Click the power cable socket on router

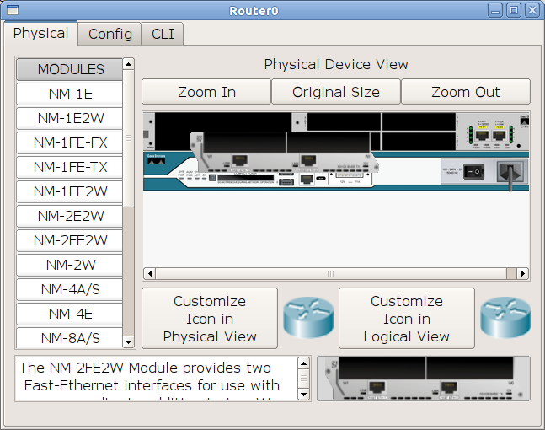click(510, 171)
